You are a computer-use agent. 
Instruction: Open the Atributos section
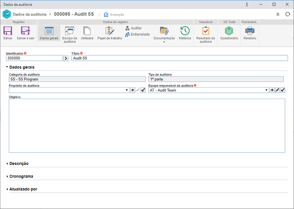point(87,33)
